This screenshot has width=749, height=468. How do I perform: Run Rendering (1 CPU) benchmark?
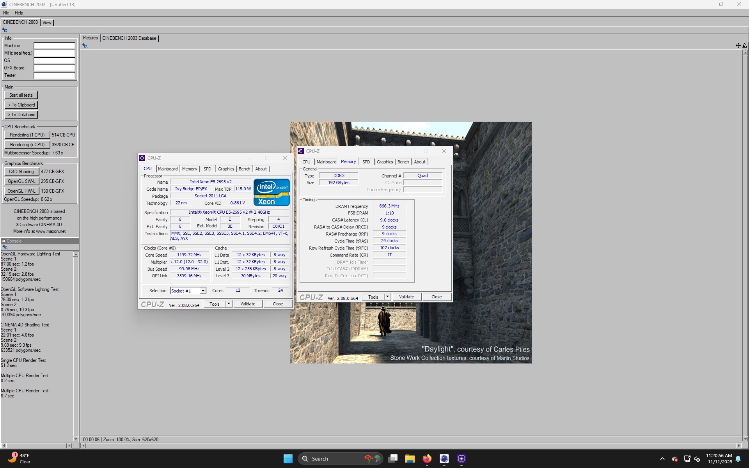27,135
